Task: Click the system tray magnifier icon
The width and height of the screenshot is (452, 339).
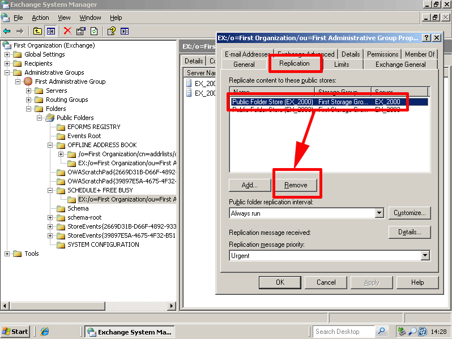Action: pos(412,332)
